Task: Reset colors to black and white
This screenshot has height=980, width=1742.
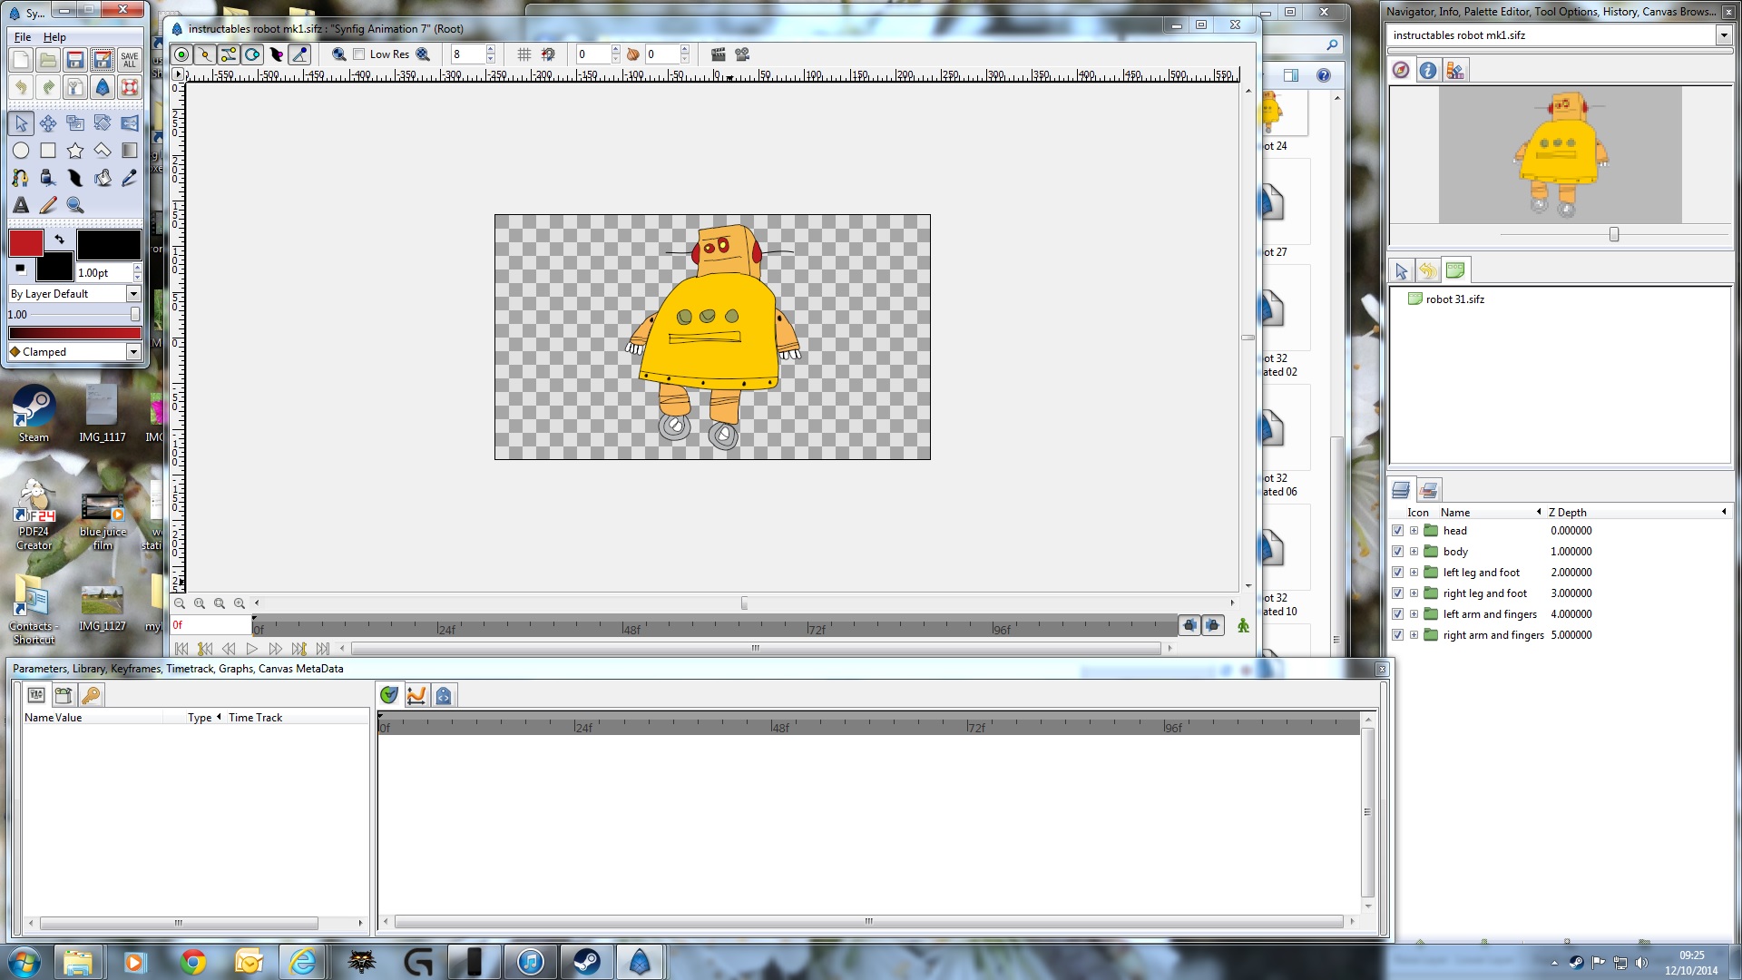Action: tap(20, 269)
